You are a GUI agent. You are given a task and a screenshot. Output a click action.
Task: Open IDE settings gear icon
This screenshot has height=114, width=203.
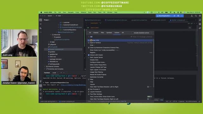[200, 16]
